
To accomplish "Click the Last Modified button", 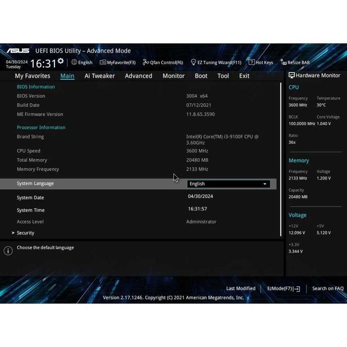I will [241, 289].
